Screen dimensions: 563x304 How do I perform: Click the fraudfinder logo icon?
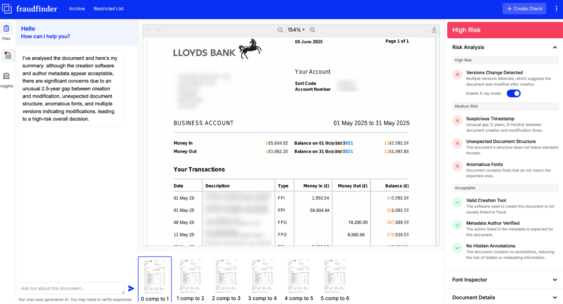[x=7, y=9]
